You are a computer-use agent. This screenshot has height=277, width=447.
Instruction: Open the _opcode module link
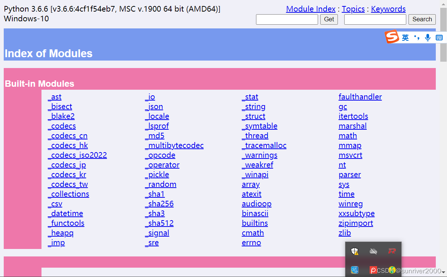(160, 155)
